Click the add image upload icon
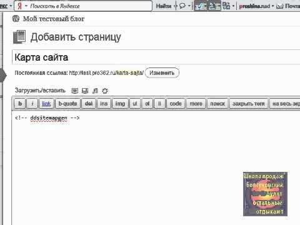The width and height of the screenshot is (300, 225). [75, 91]
